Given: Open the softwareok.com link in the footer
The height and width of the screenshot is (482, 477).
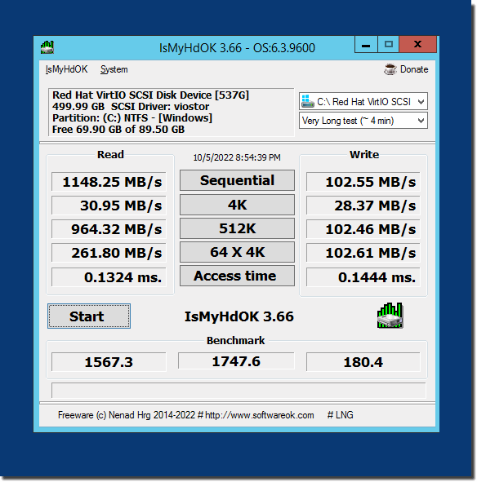Looking at the screenshot, I should pyautogui.click(x=259, y=415).
